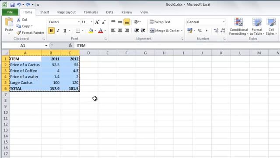This screenshot has height=158, width=280.
Task: Switch to the Review tab
Action: pos(127,12)
